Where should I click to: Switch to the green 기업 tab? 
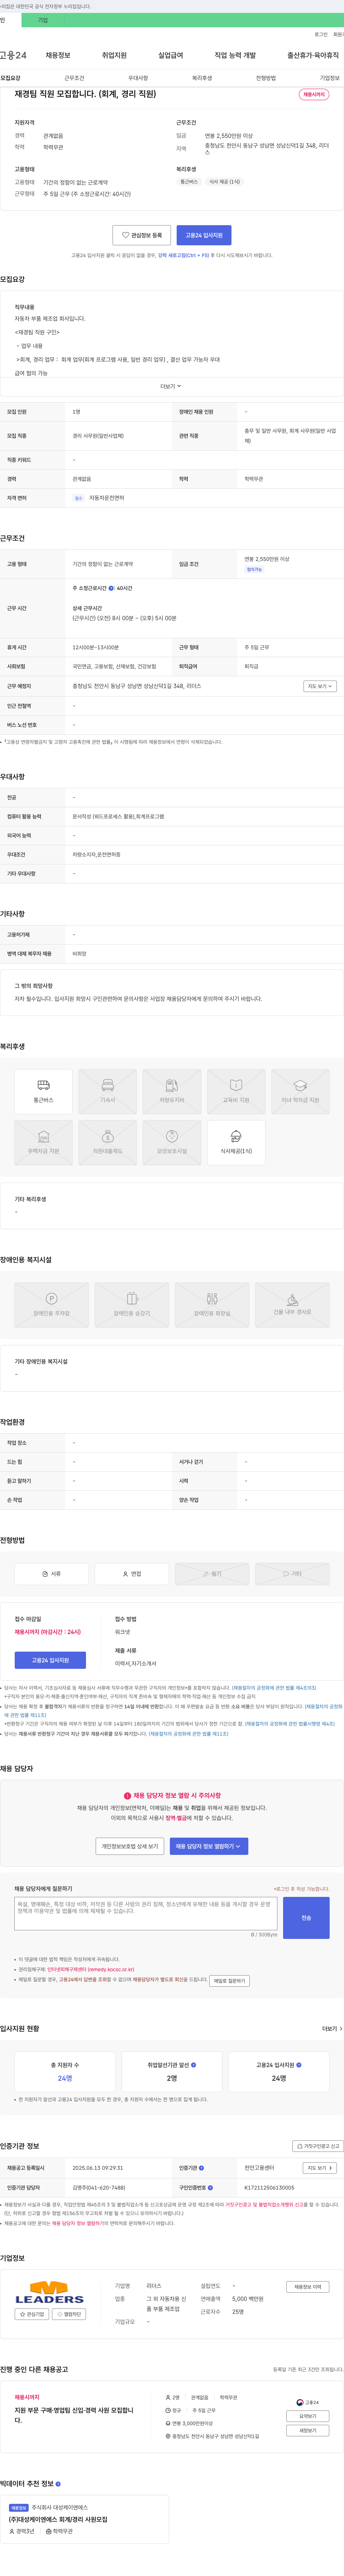43,20
